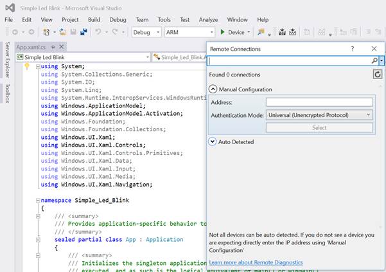Open the Build menu

[94, 20]
